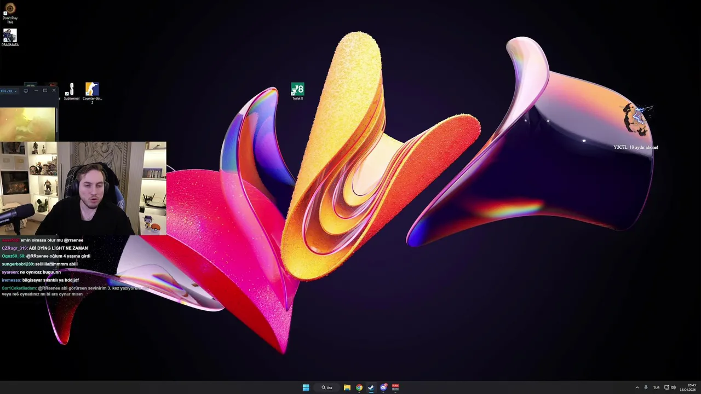
Task: Open the Don't Play This desktop shortcut
Action: pos(10,13)
